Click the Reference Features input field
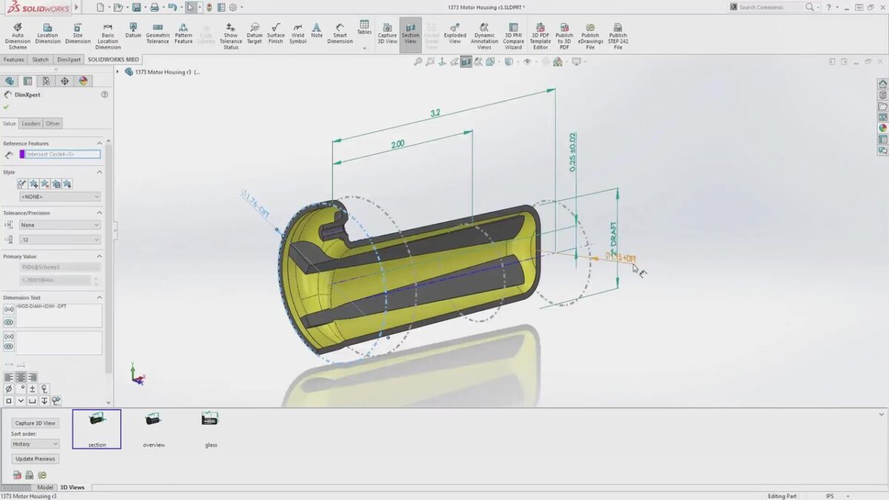This screenshot has height=500, width=889. (x=63, y=154)
